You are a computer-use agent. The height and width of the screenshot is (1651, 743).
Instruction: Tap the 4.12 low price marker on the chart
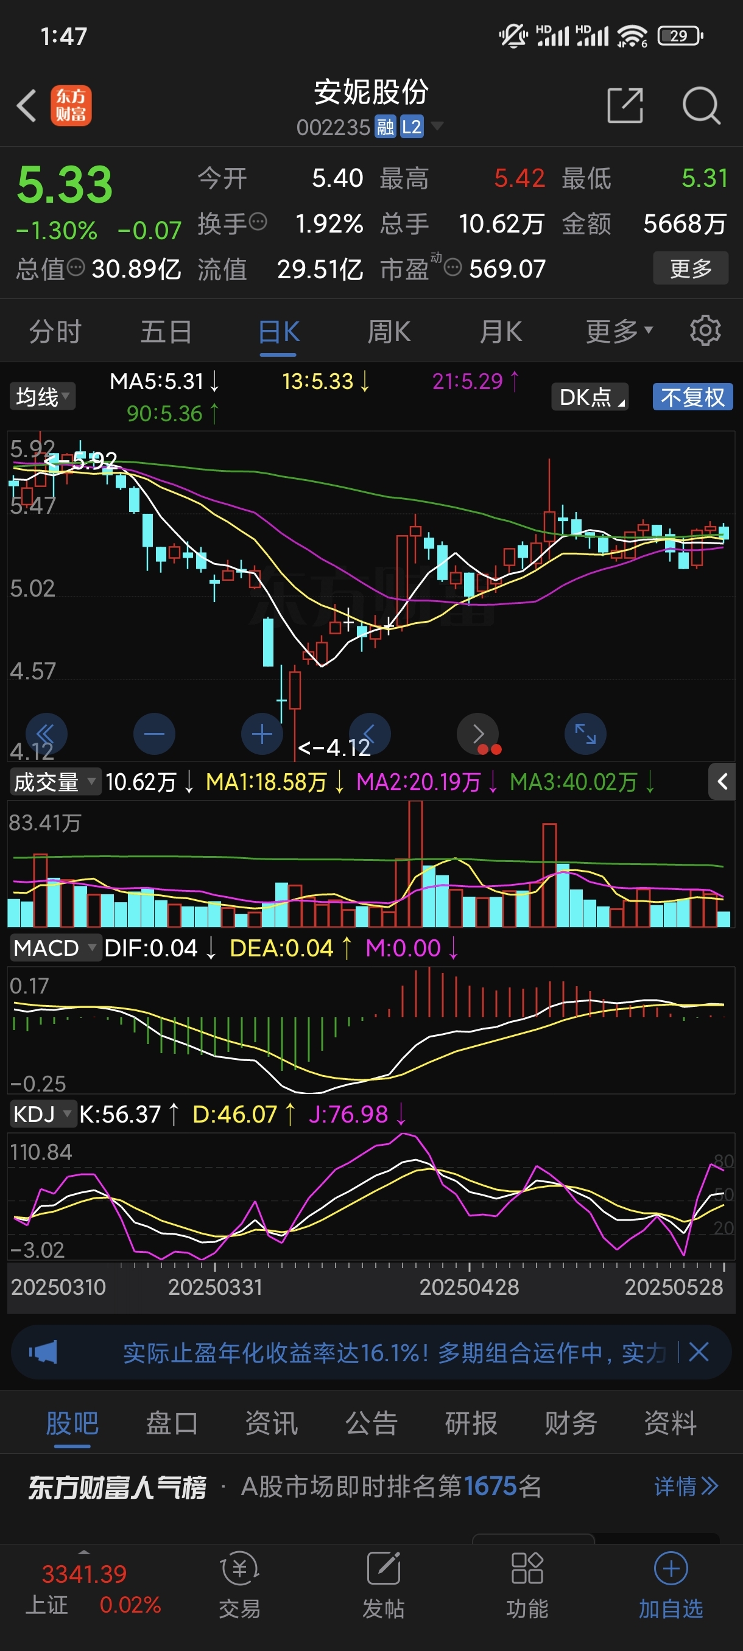pyautogui.click(x=334, y=747)
